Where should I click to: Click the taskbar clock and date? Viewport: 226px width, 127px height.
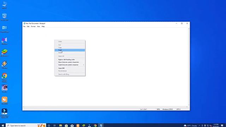click(x=216, y=126)
